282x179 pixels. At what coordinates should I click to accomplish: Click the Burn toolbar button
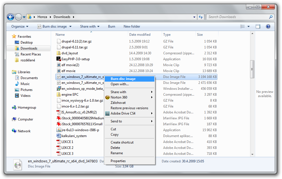pos(112,26)
